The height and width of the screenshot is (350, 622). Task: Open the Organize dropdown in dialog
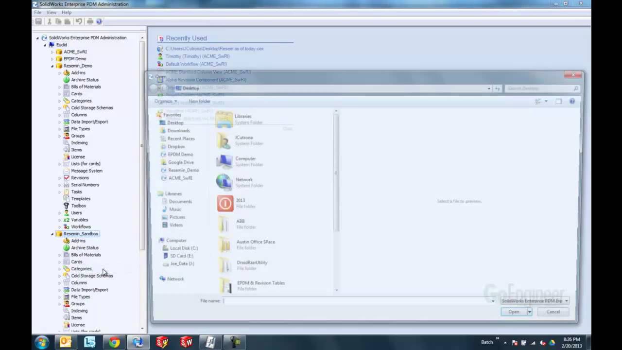[166, 101]
